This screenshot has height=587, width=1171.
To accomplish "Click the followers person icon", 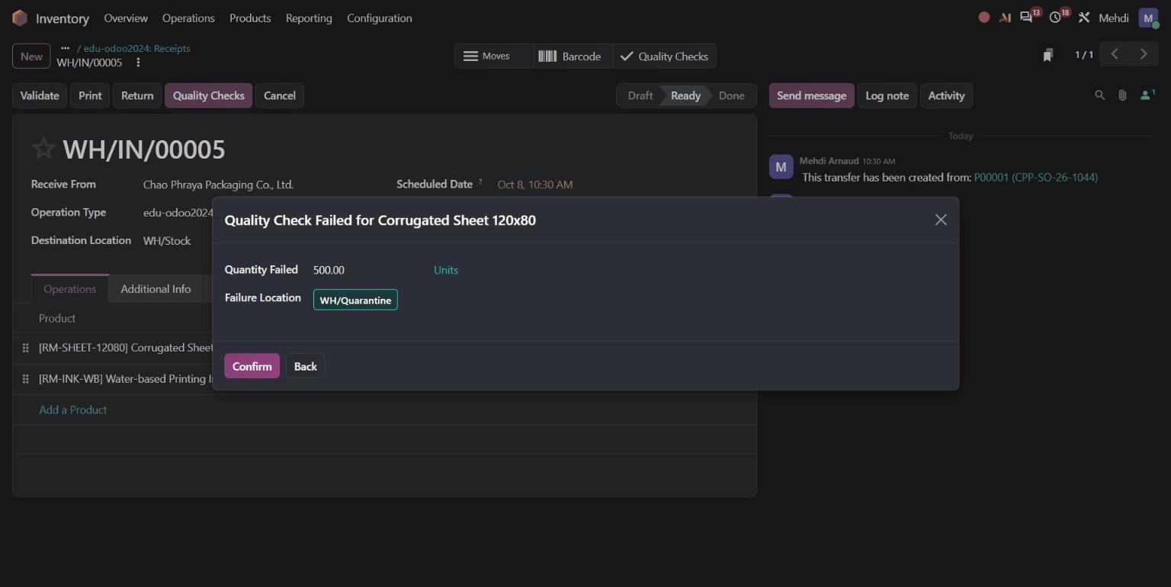I will [x=1147, y=95].
